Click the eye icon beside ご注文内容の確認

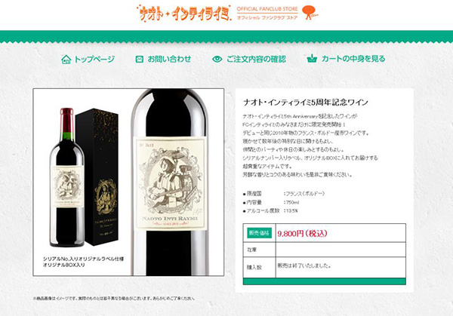pyautogui.click(x=217, y=59)
